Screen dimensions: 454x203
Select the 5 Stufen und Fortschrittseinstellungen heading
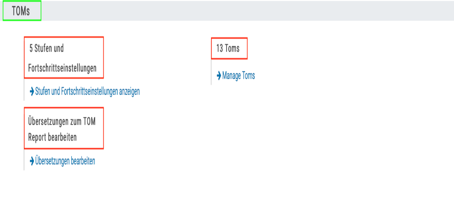click(x=63, y=58)
